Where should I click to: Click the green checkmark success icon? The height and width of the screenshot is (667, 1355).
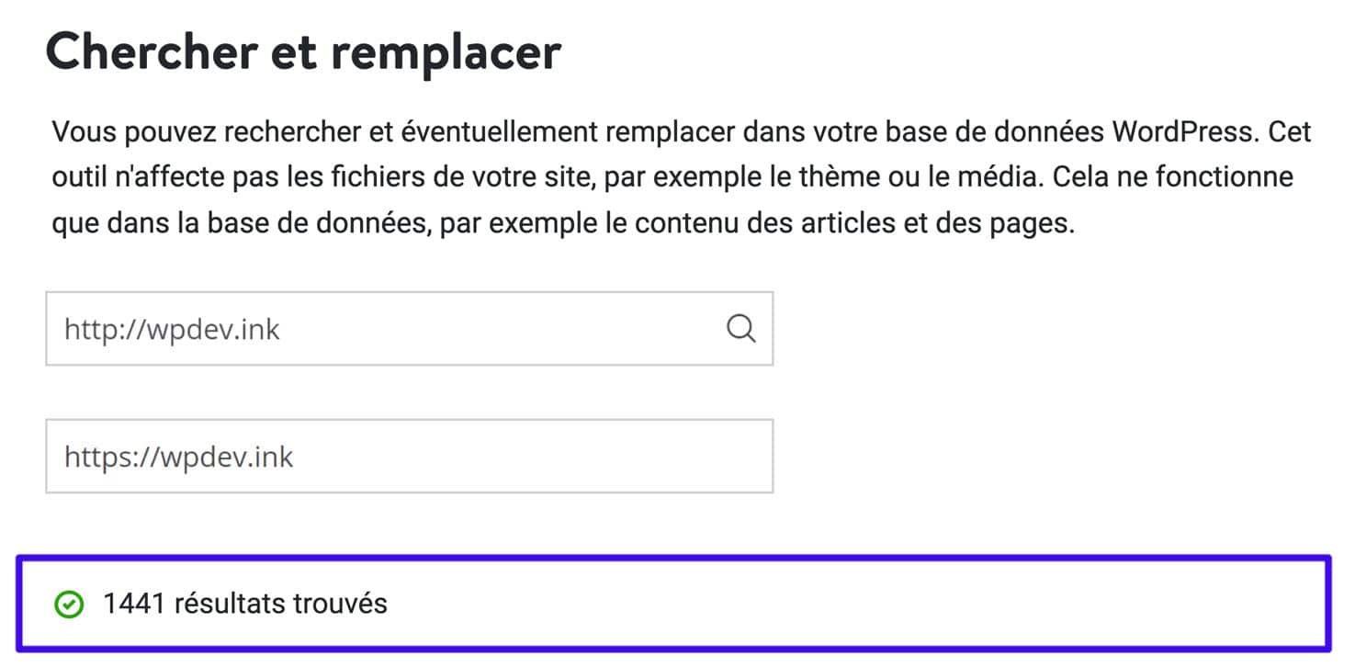point(69,605)
